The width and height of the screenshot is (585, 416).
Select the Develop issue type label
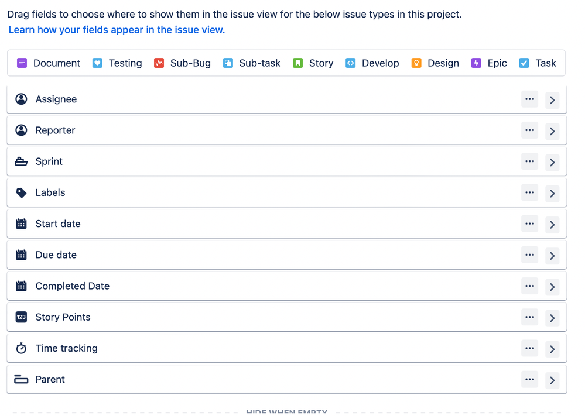tap(380, 63)
